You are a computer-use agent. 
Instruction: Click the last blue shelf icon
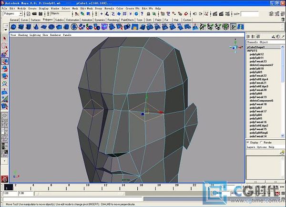coord(240,27)
